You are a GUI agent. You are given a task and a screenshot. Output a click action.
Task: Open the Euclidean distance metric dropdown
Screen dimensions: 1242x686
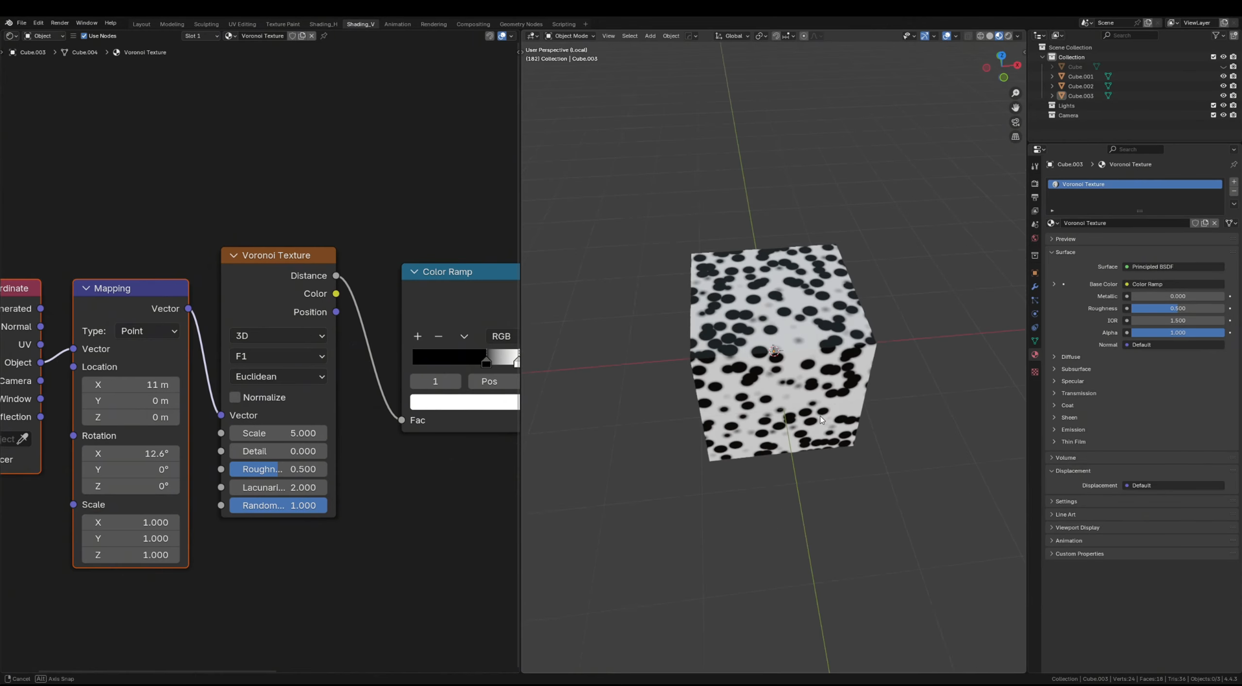(x=278, y=376)
